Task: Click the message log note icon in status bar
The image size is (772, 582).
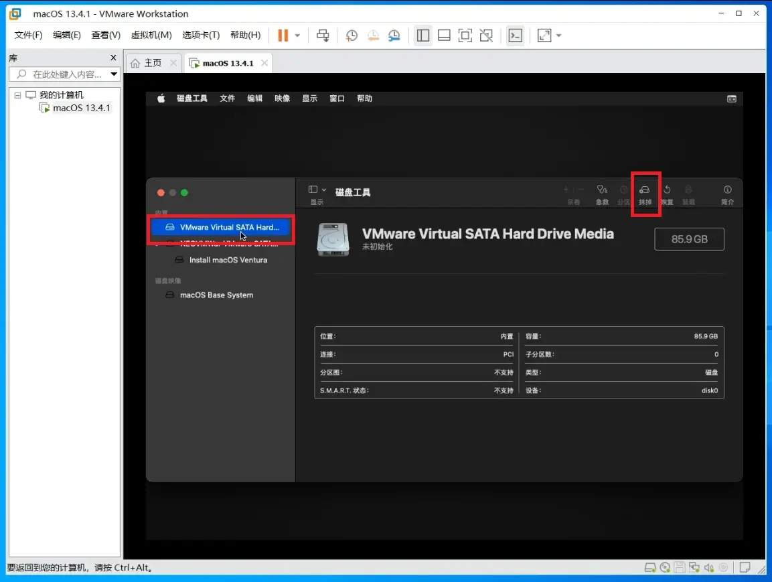Action: point(745,568)
